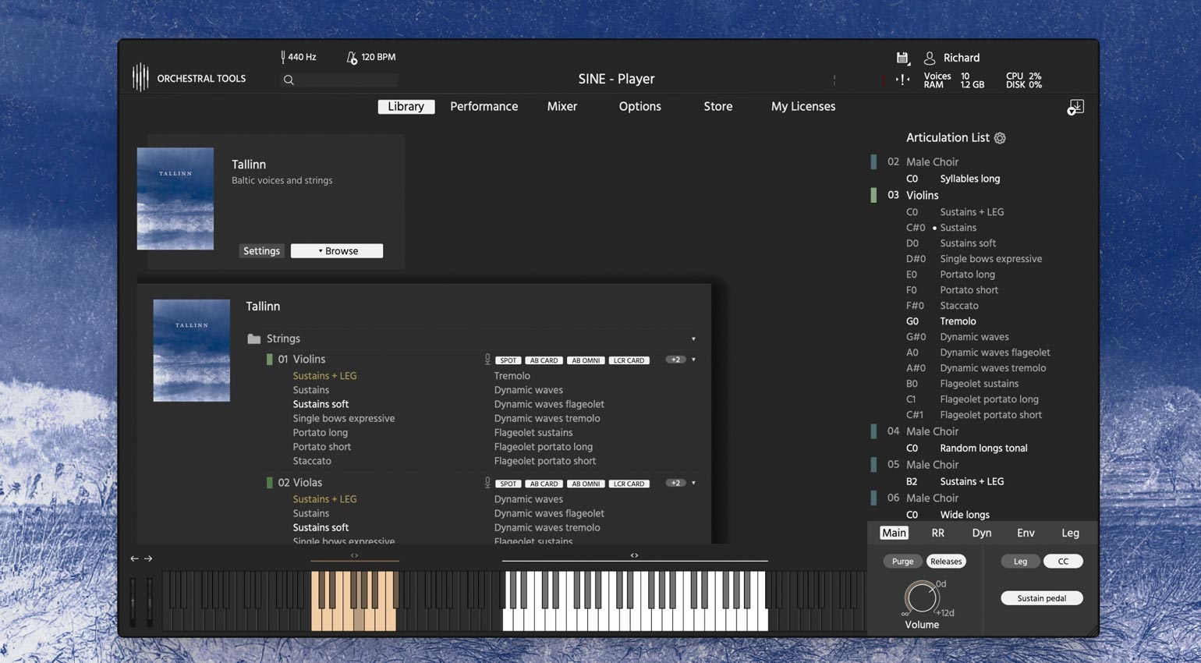Toggle AB OMNI mic for 01 Violins

coord(586,360)
